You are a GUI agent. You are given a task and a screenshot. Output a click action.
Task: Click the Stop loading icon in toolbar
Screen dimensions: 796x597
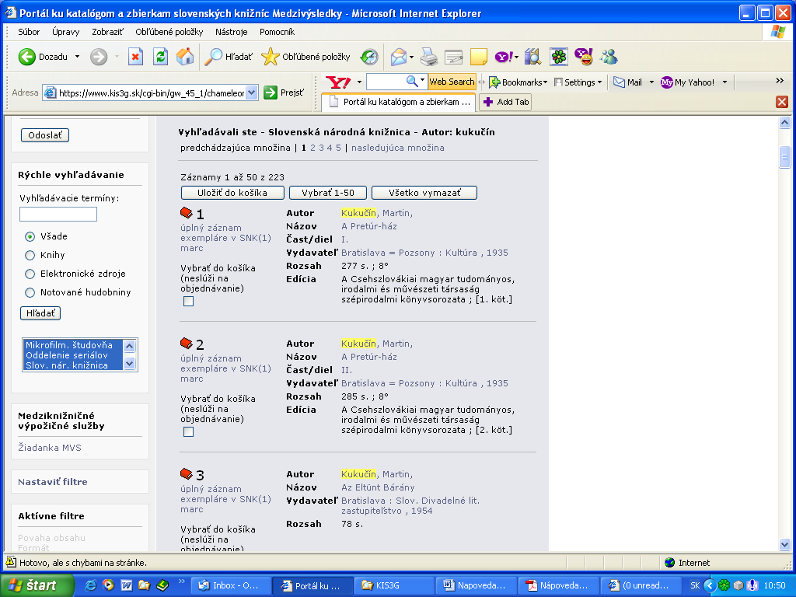[135, 57]
